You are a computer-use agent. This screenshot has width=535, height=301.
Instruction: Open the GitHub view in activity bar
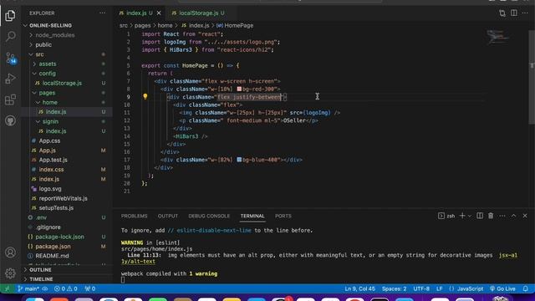(10, 120)
